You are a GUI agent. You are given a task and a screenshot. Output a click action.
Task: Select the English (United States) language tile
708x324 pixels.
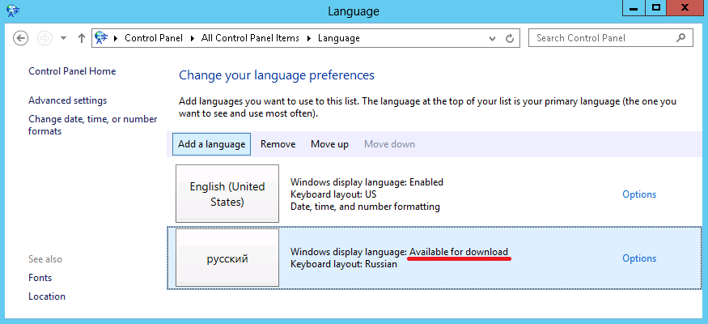pyautogui.click(x=227, y=194)
